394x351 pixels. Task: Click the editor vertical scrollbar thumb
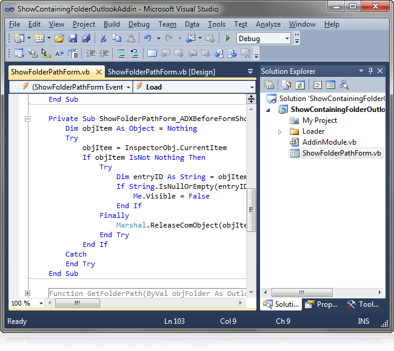pos(251,210)
